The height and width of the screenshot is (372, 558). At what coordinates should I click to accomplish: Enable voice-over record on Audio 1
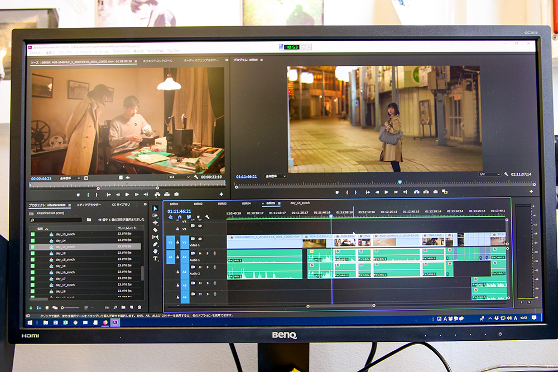[x=215, y=254]
